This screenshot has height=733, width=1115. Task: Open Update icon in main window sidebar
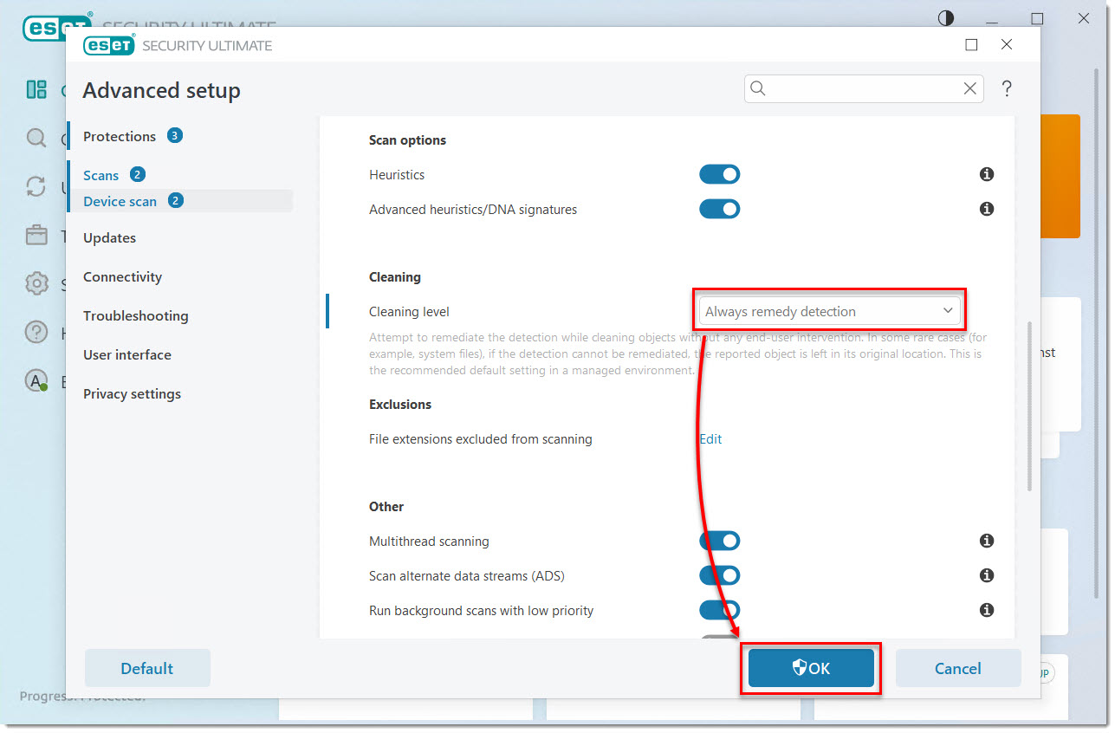pos(36,186)
